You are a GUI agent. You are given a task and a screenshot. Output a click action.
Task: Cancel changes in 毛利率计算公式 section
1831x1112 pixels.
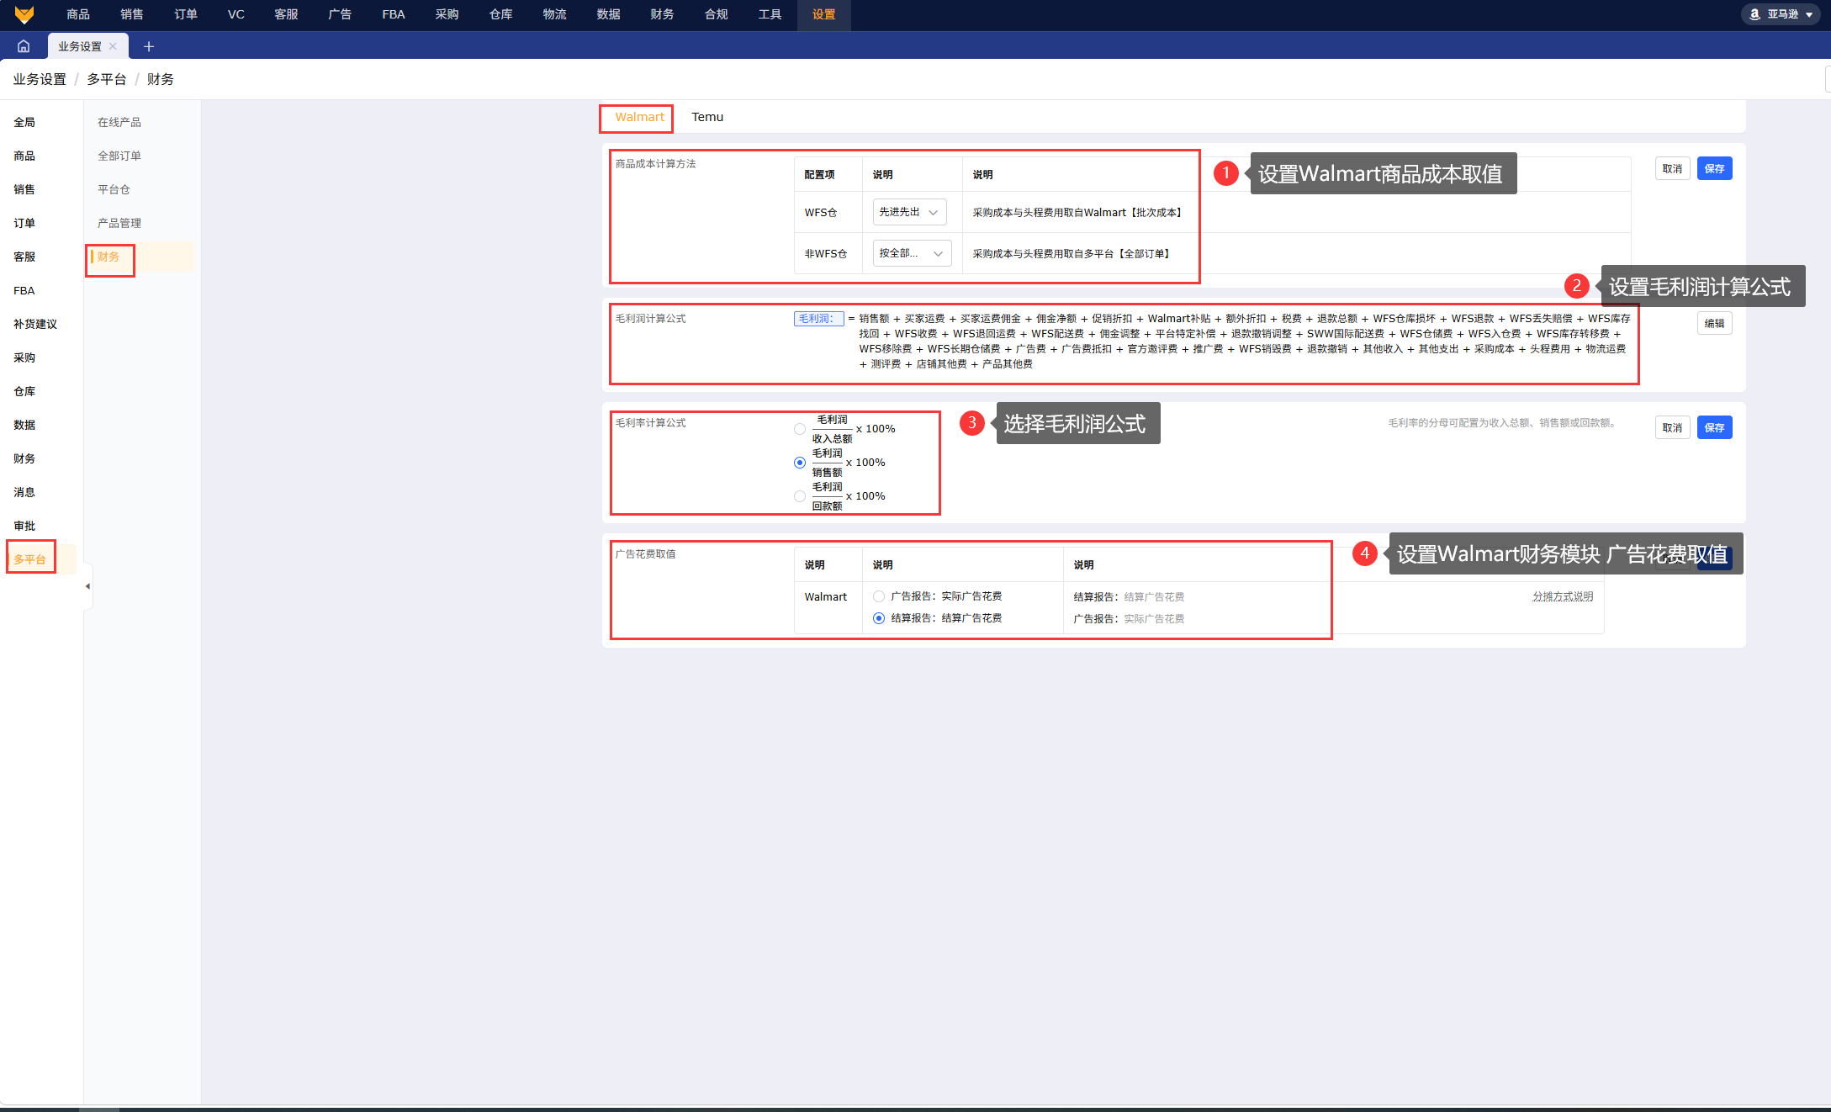(x=1672, y=428)
